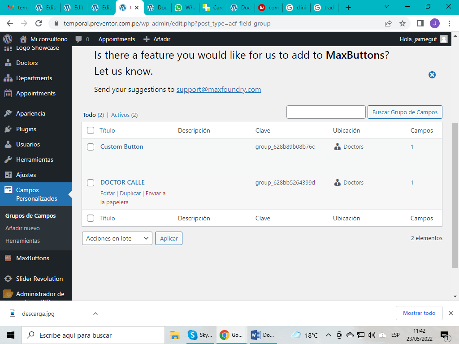
Task: Dismiss the MaxButtons notice with X
Action: tap(432, 75)
